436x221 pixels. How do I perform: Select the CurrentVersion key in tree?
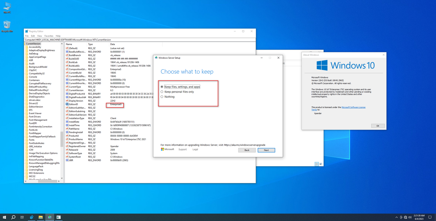[33, 44]
